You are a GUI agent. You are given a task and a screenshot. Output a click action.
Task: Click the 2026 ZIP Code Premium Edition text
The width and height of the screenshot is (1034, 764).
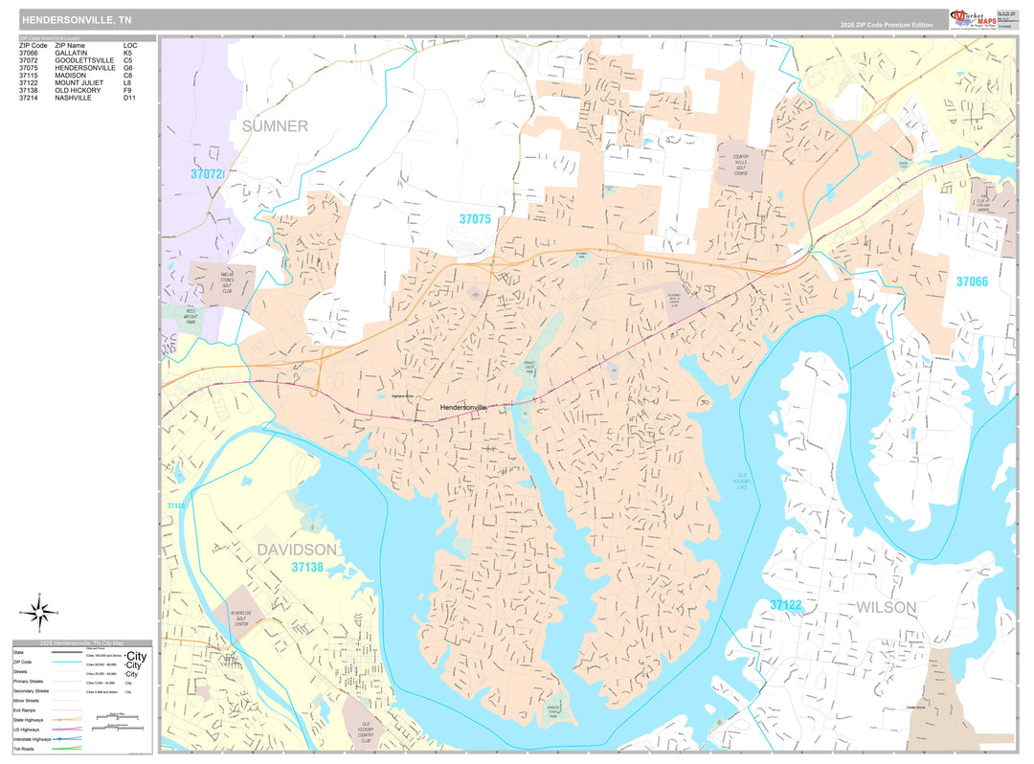click(x=887, y=25)
